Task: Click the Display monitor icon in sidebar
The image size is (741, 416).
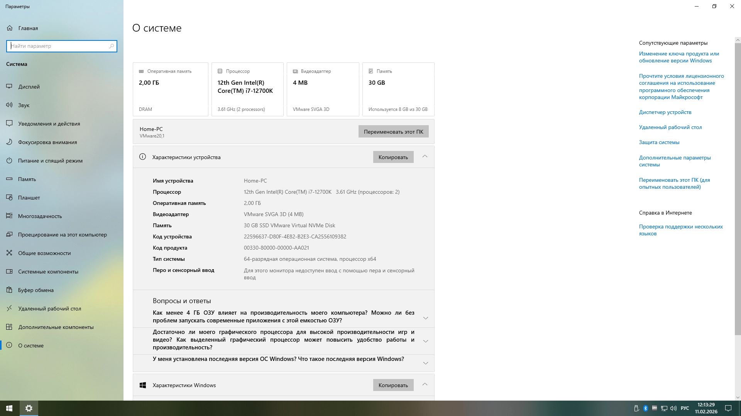Action: (x=9, y=87)
